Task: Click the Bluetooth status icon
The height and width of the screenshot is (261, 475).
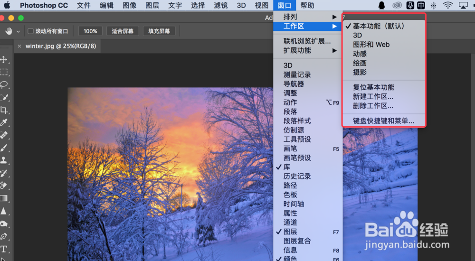Action: coord(434,5)
